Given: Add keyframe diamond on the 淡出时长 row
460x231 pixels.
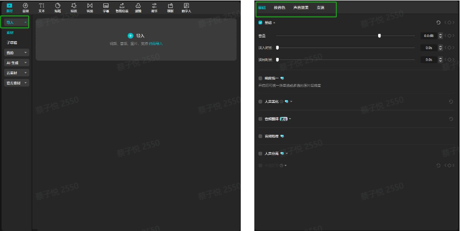Looking at the screenshot, I should 449,59.
